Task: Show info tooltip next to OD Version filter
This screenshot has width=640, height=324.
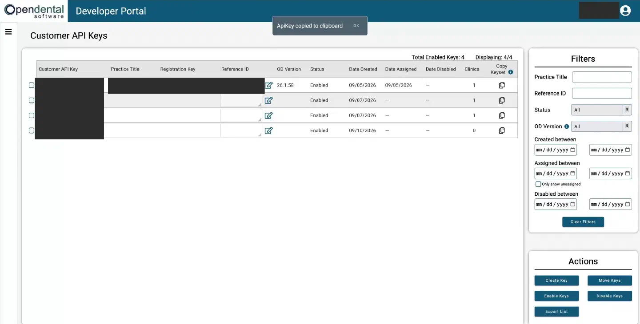Action: pyautogui.click(x=567, y=126)
